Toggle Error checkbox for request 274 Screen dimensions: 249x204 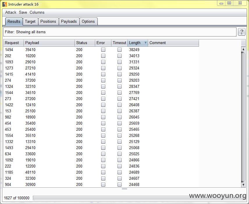coord(103,80)
